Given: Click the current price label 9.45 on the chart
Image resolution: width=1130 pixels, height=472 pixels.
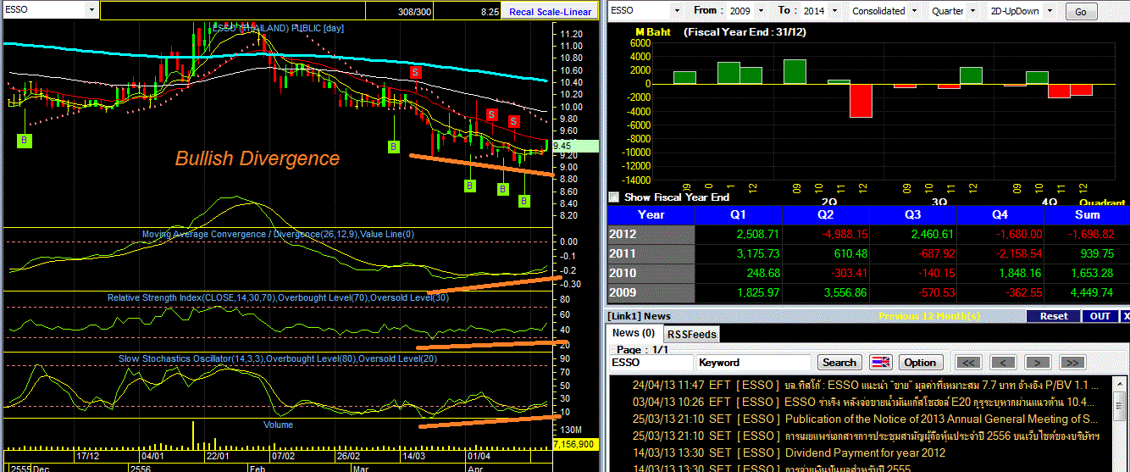Looking at the screenshot, I should pyautogui.click(x=575, y=146).
